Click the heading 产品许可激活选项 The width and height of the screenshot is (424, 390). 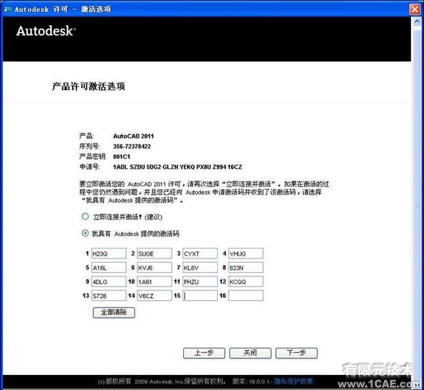point(88,86)
